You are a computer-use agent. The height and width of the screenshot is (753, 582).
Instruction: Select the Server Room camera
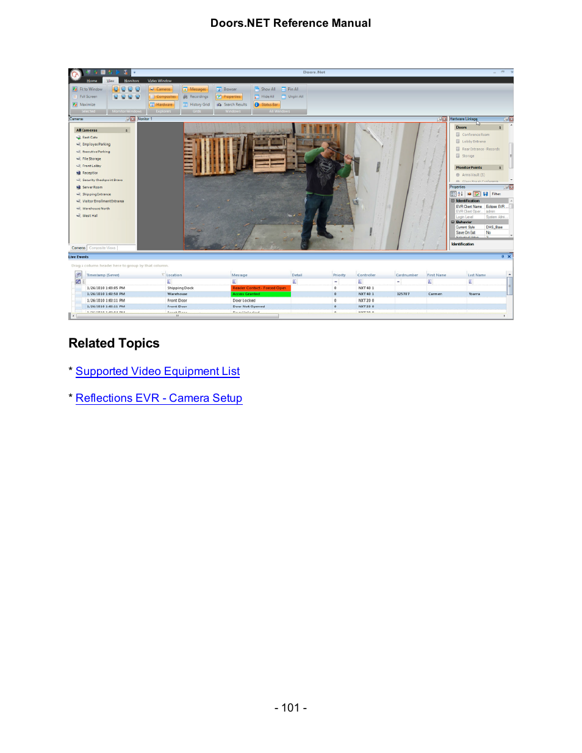pyautogui.click(x=92, y=187)
